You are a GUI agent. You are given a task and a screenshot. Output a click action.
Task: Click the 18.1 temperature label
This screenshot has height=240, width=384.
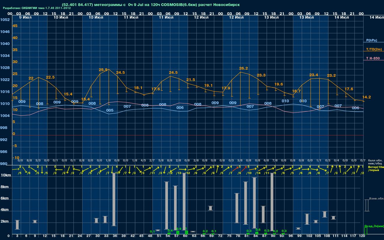tap(138, 88)
